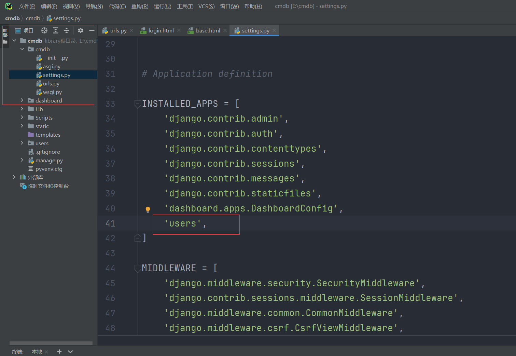Collapse the cmdb root project node

pyautogui.click(x=14, y=41)
